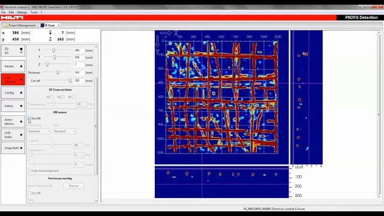
Task: Open the Edit menu
Action: click(x=11, y=12)
